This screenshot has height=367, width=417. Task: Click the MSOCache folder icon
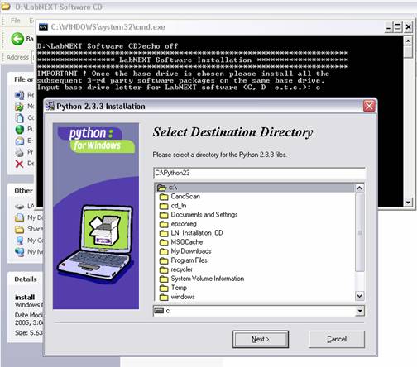coord(164,242)
